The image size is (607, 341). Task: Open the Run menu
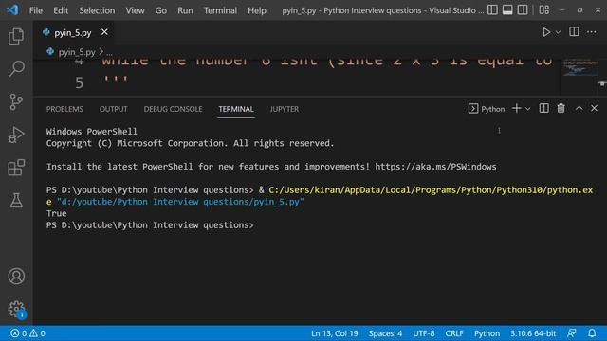[x=185, y=10]
